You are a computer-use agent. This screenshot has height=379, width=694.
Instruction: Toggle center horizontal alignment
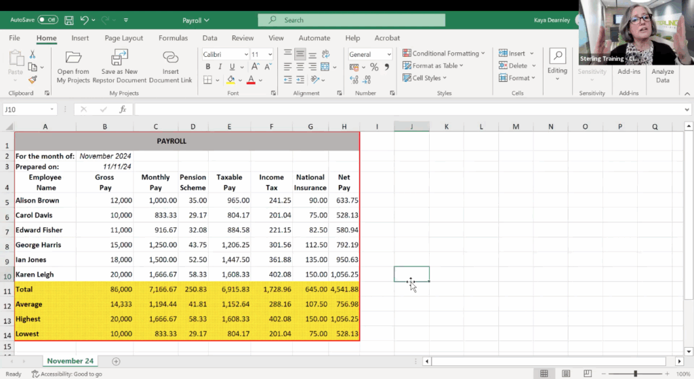point(300,66)
